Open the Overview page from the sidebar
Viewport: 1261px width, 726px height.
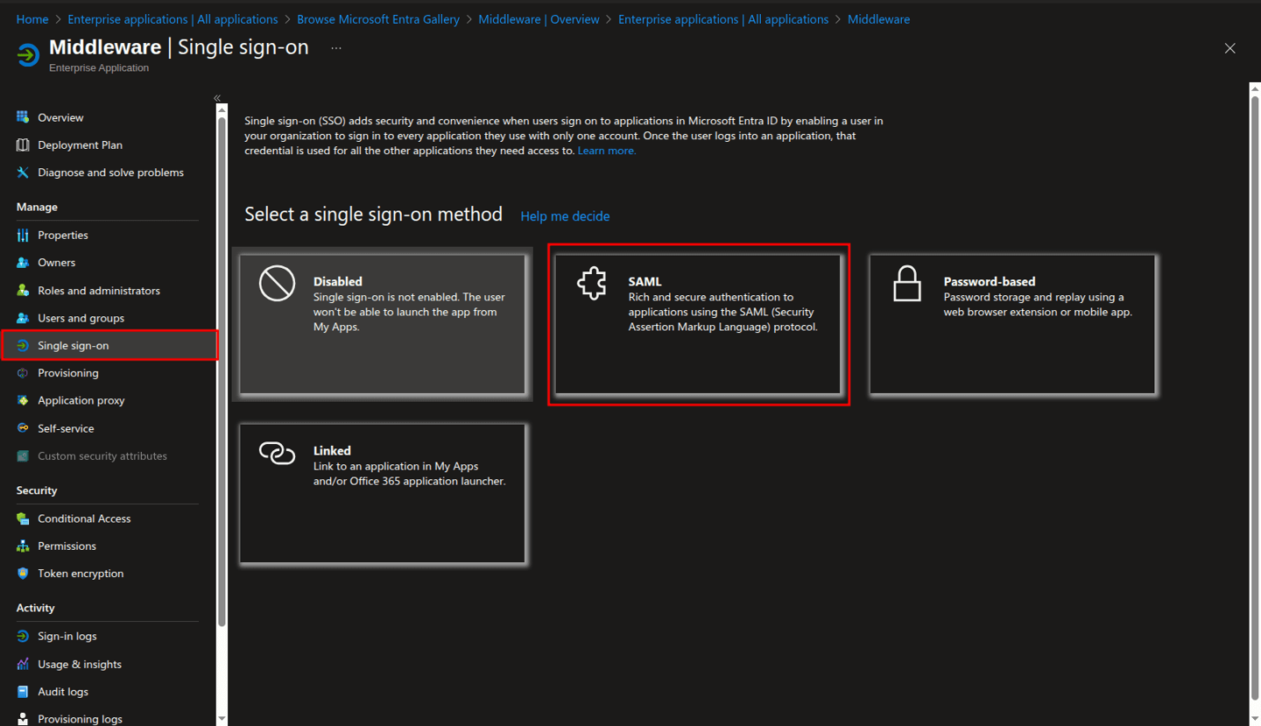click(62, 116)
